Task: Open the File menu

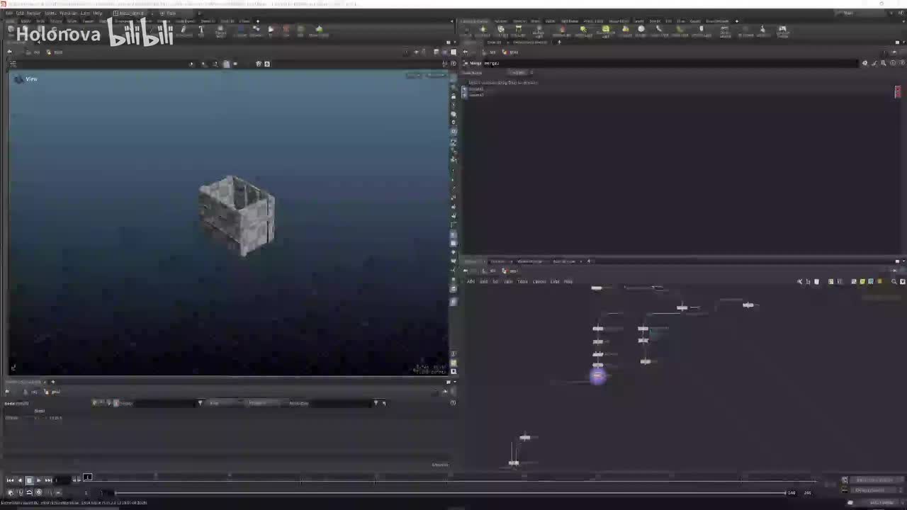Action: (9, 13)
